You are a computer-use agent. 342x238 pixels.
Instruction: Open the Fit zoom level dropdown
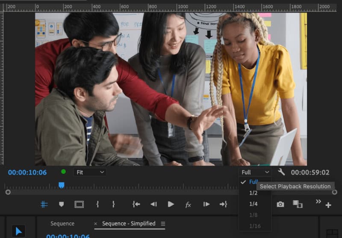pos(90,172)
